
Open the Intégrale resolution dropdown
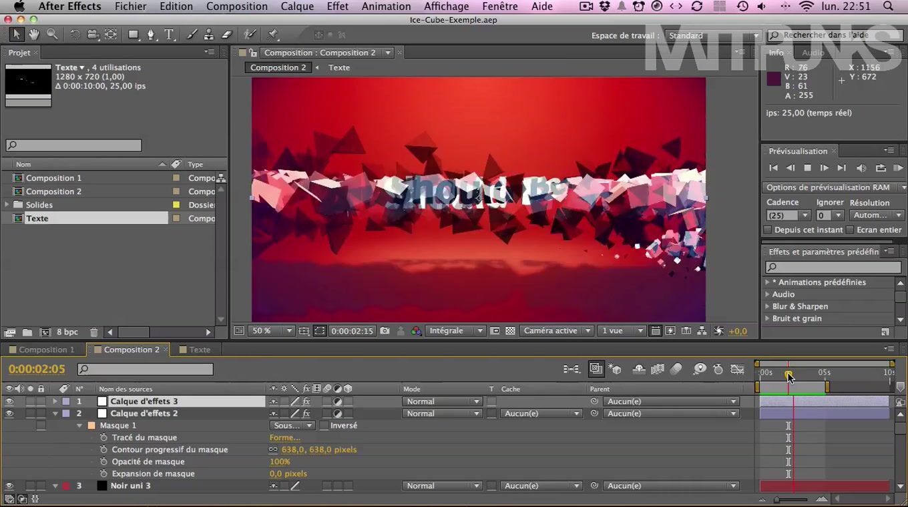pyautogui.click(x=455, y=331)
